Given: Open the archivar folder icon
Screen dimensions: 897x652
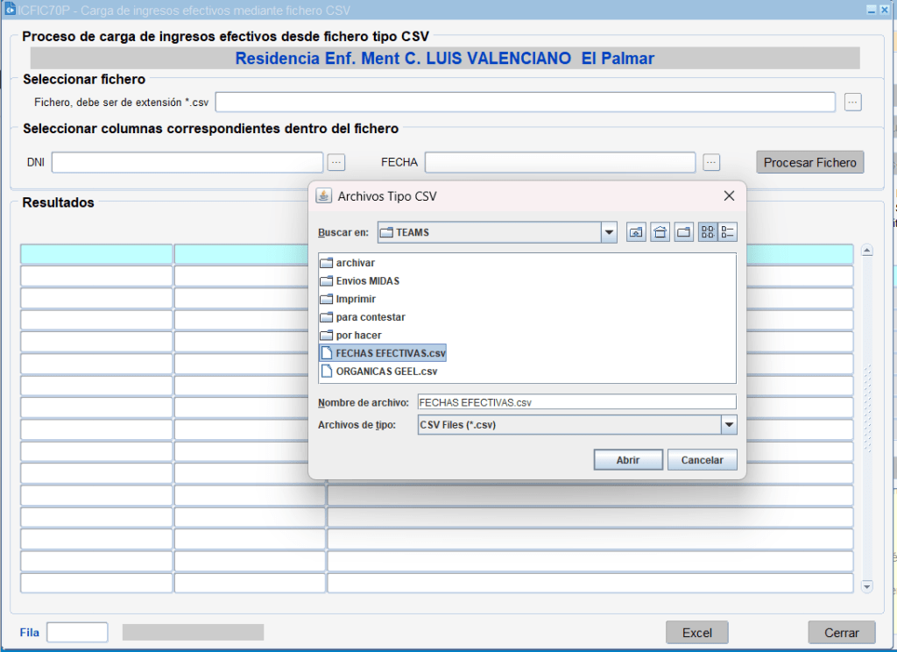Looking at the screenshot, I should 327,263.
